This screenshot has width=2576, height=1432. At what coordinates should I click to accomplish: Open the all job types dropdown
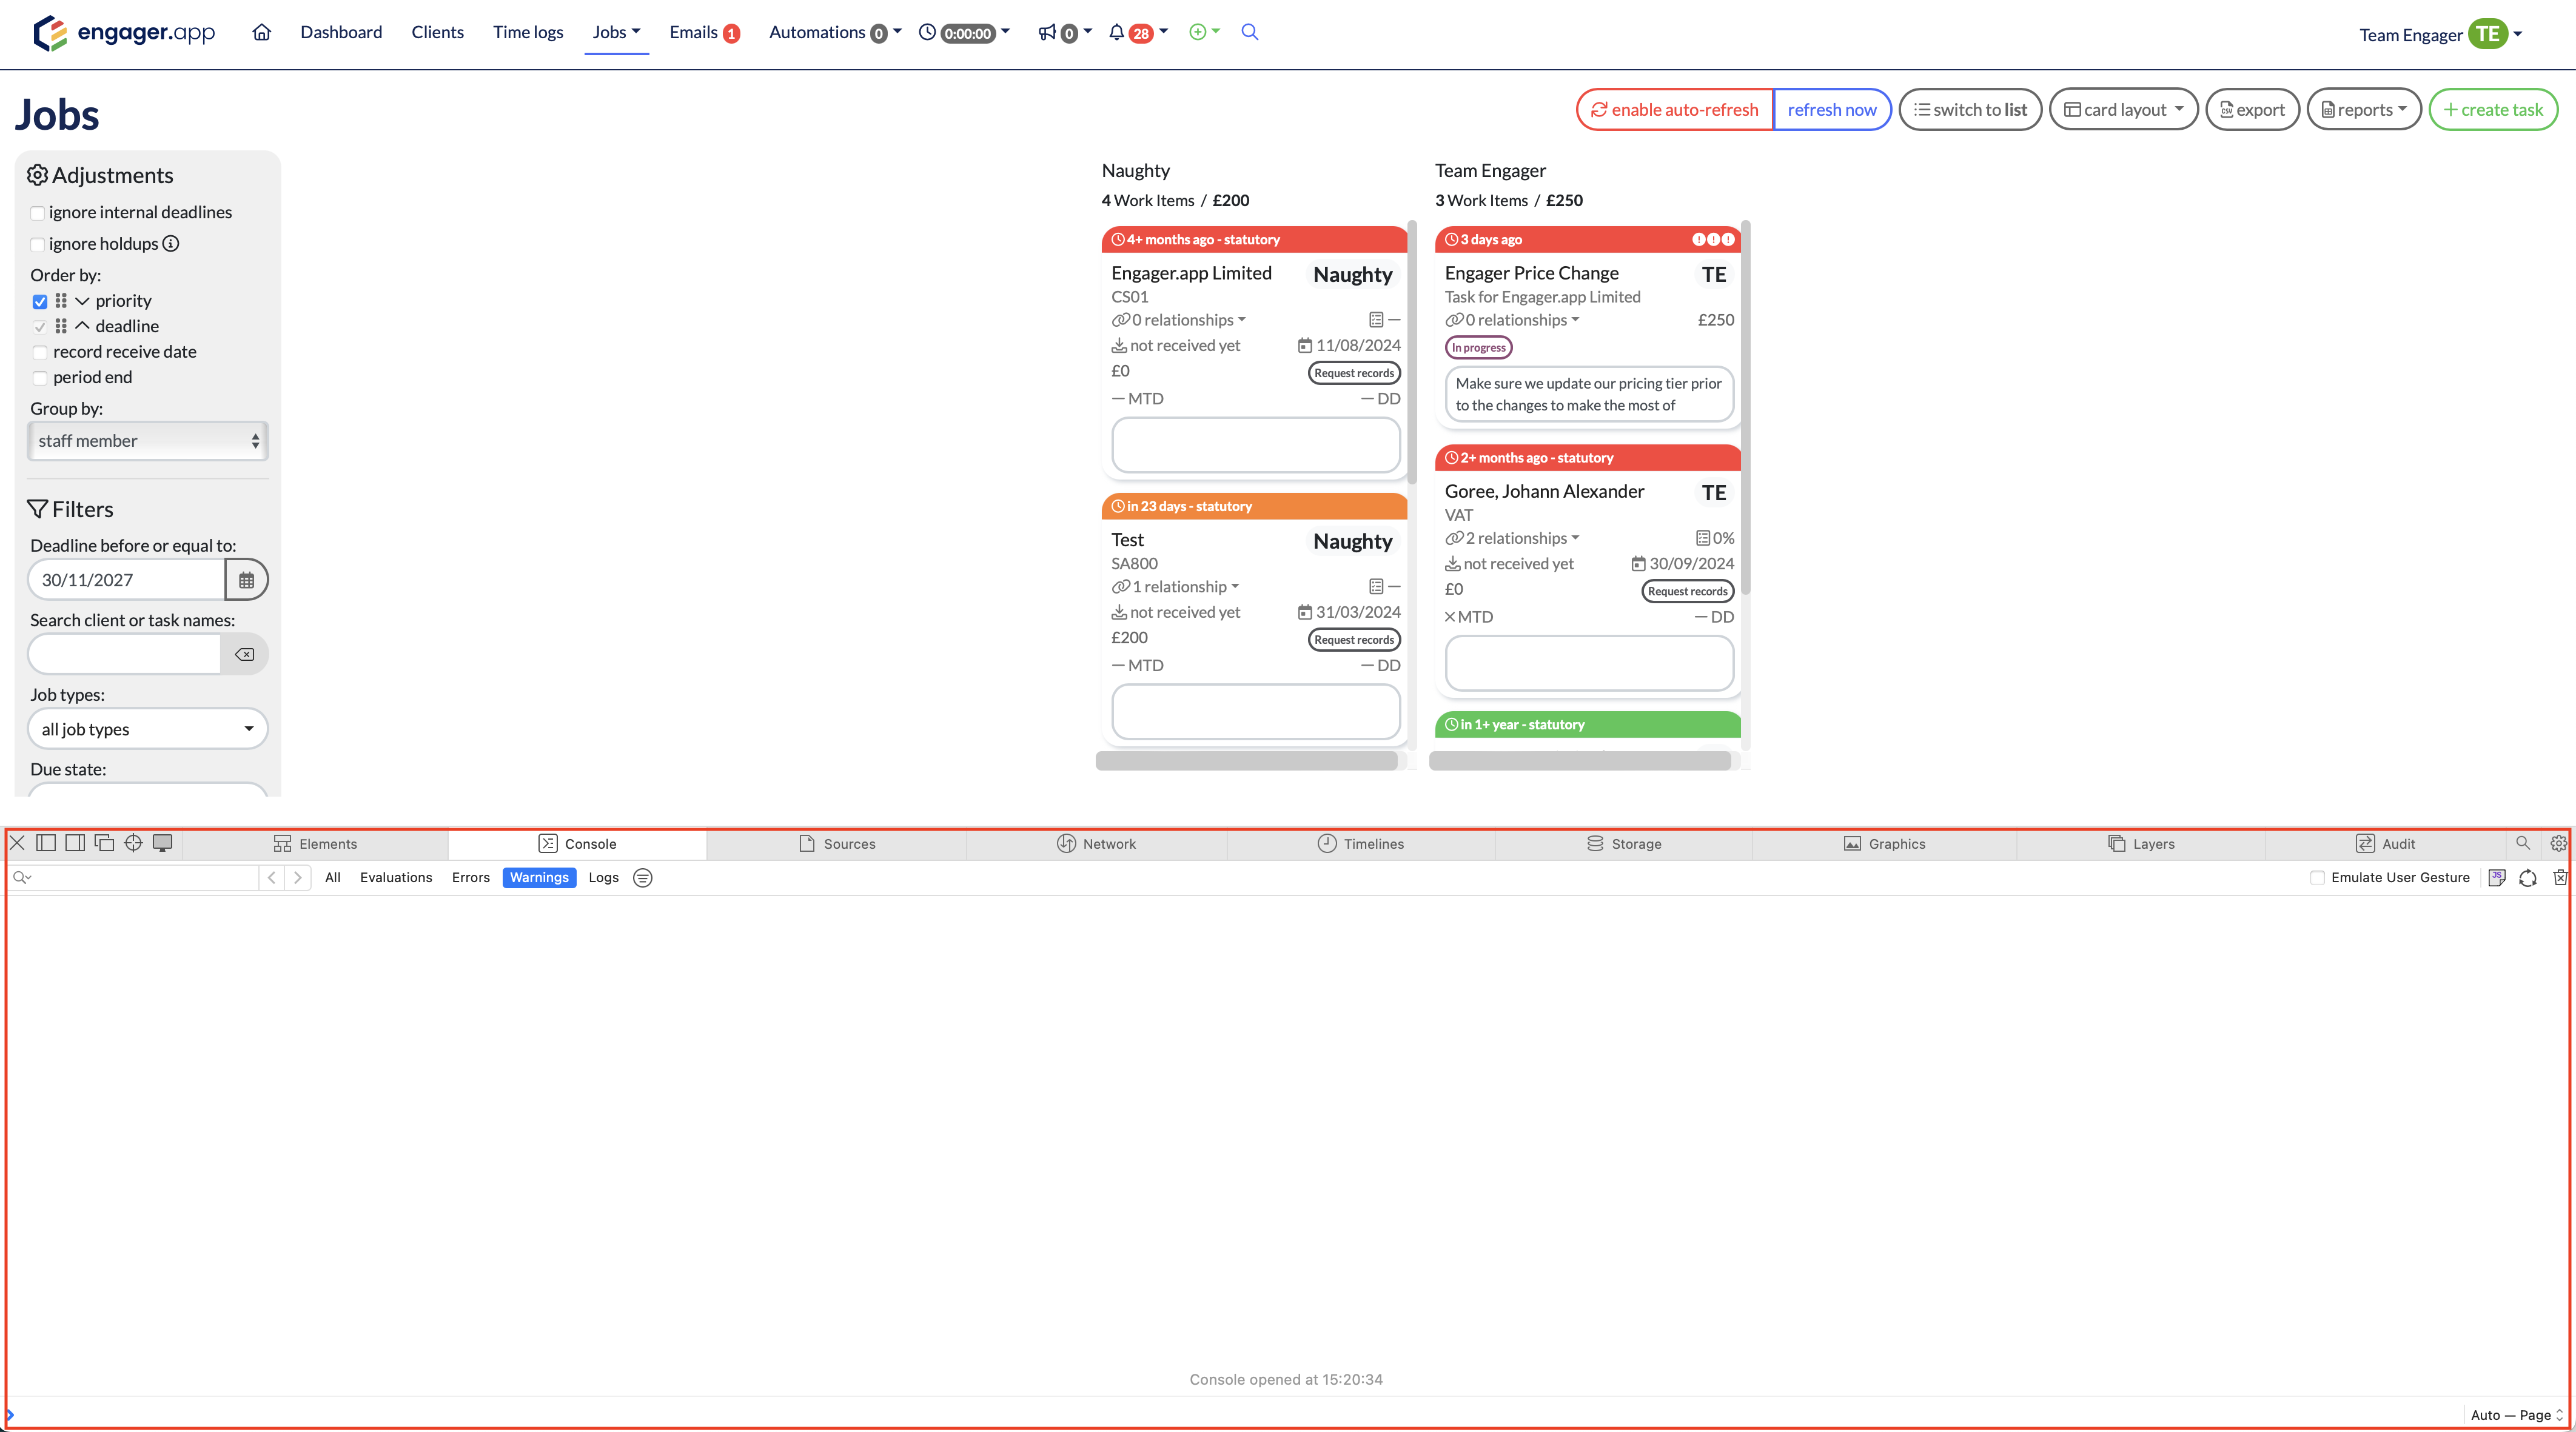pos(148,729)
